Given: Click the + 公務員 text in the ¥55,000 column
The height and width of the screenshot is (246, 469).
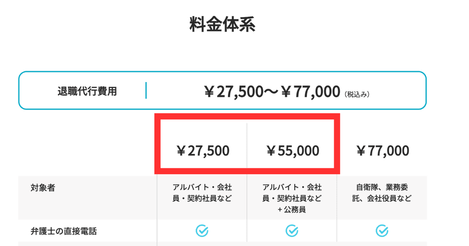Looking at the screenshot, I should (x=292, y=210).
